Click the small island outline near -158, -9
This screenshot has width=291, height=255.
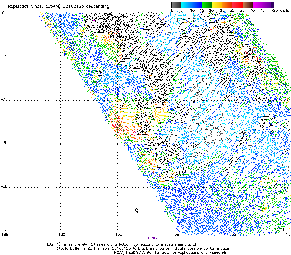pos(137,210)
